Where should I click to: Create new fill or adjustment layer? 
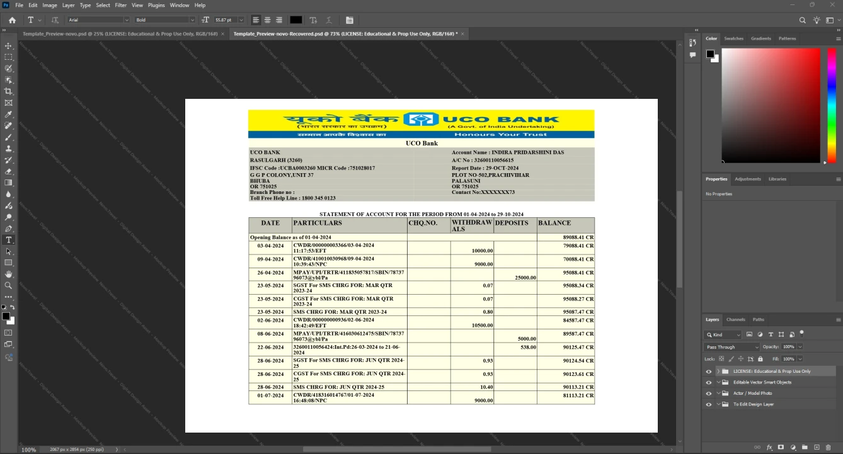[x=793, y=447]
